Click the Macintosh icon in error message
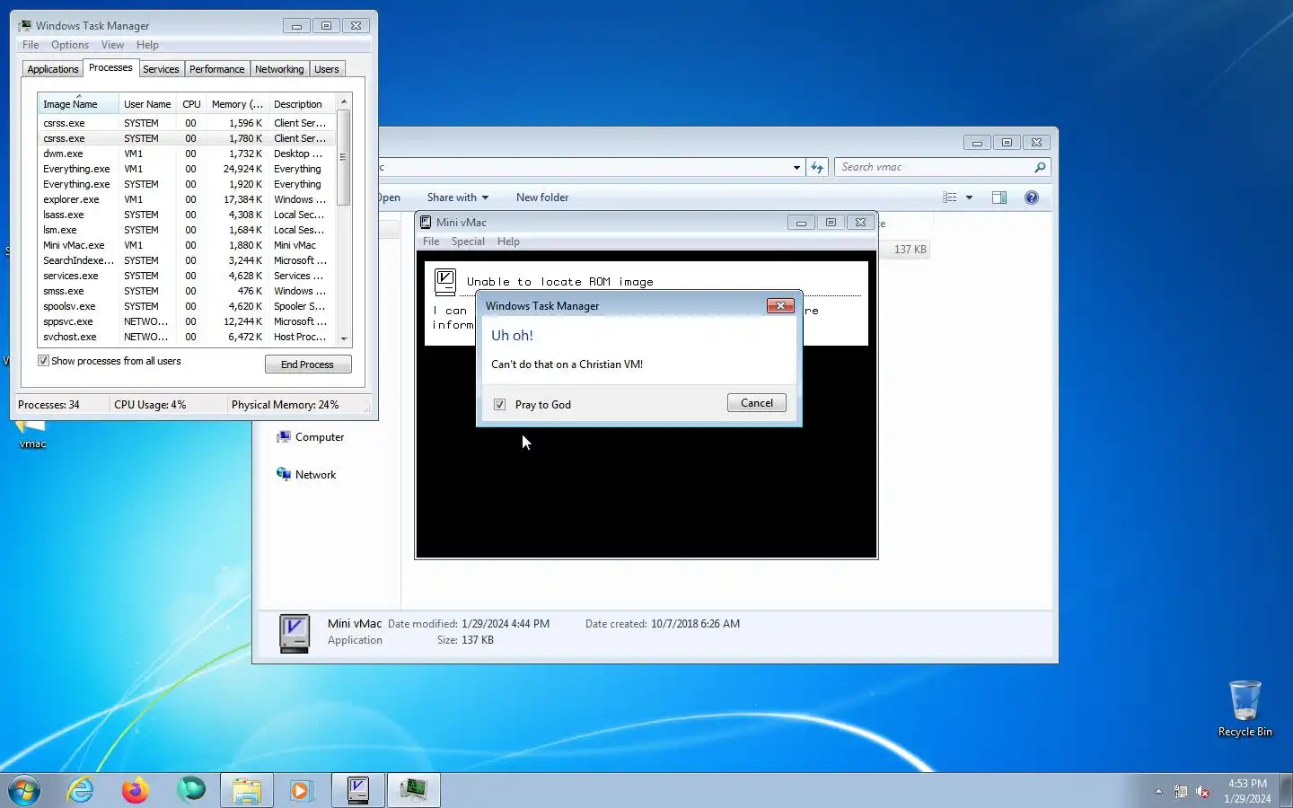1293x808 pixels. pyautogui.click(x=445, y=282)
